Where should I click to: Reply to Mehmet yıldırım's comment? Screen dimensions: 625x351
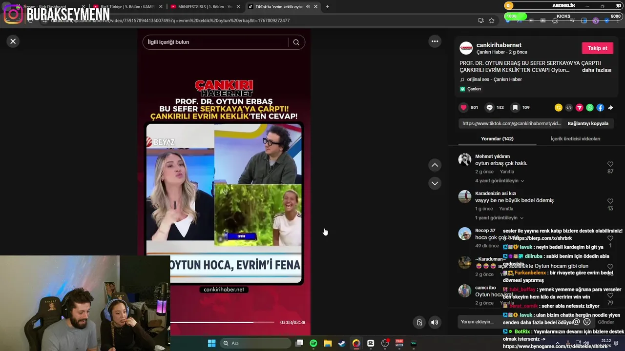click(507, 172)
